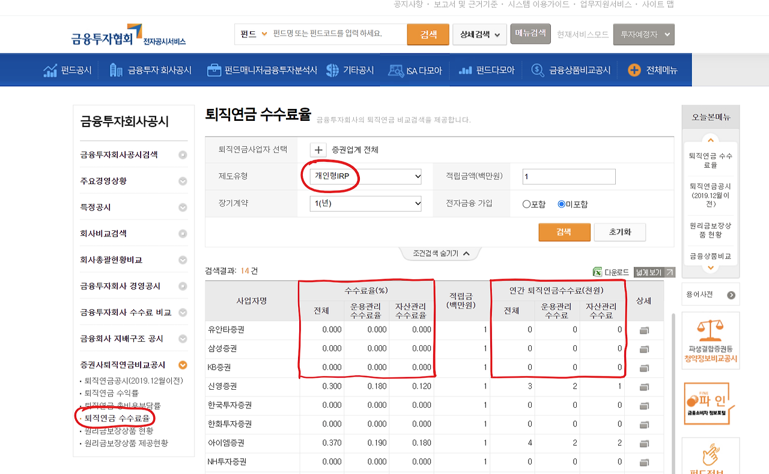
Task: Open the 퇴직연금공시(2019.12월이전) link
Action: [133, 381]
